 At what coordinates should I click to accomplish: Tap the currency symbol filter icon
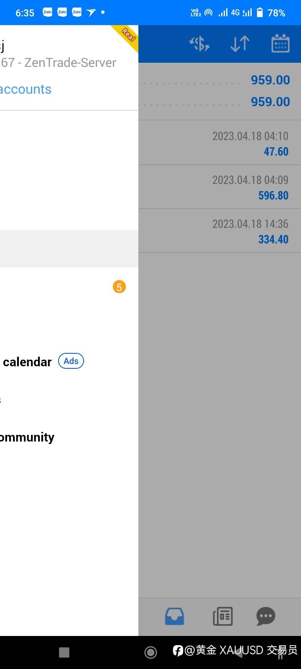tap(199, 44)
